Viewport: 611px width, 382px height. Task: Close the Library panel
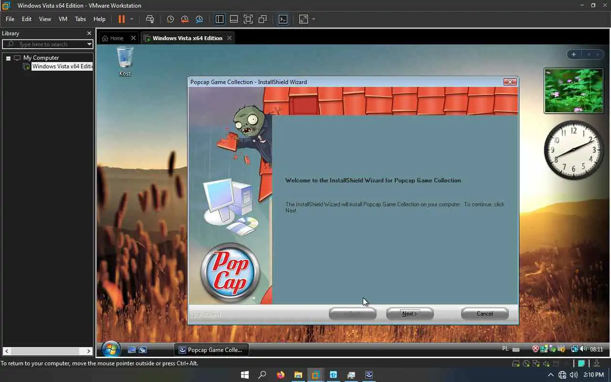click(89, 33)
